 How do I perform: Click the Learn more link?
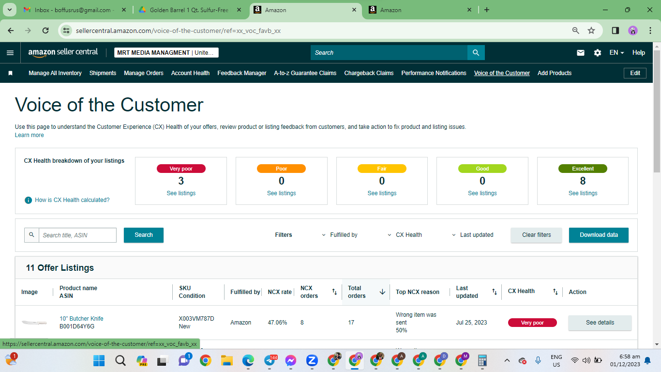pos(30,135)
